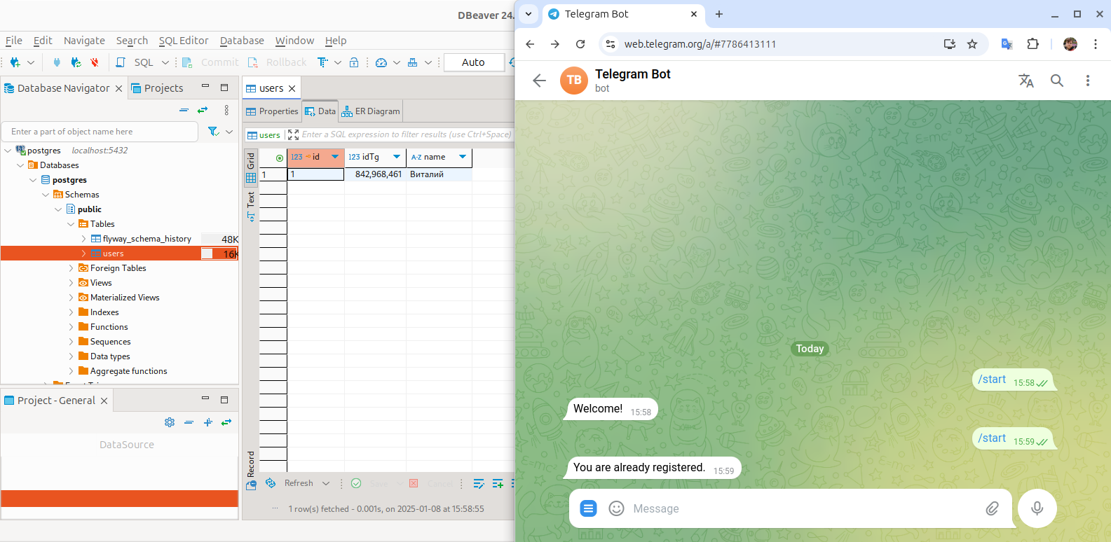The image size is (1111, 542).
Task: Open the SQL Editor menu
Action: tap(184, 41)
